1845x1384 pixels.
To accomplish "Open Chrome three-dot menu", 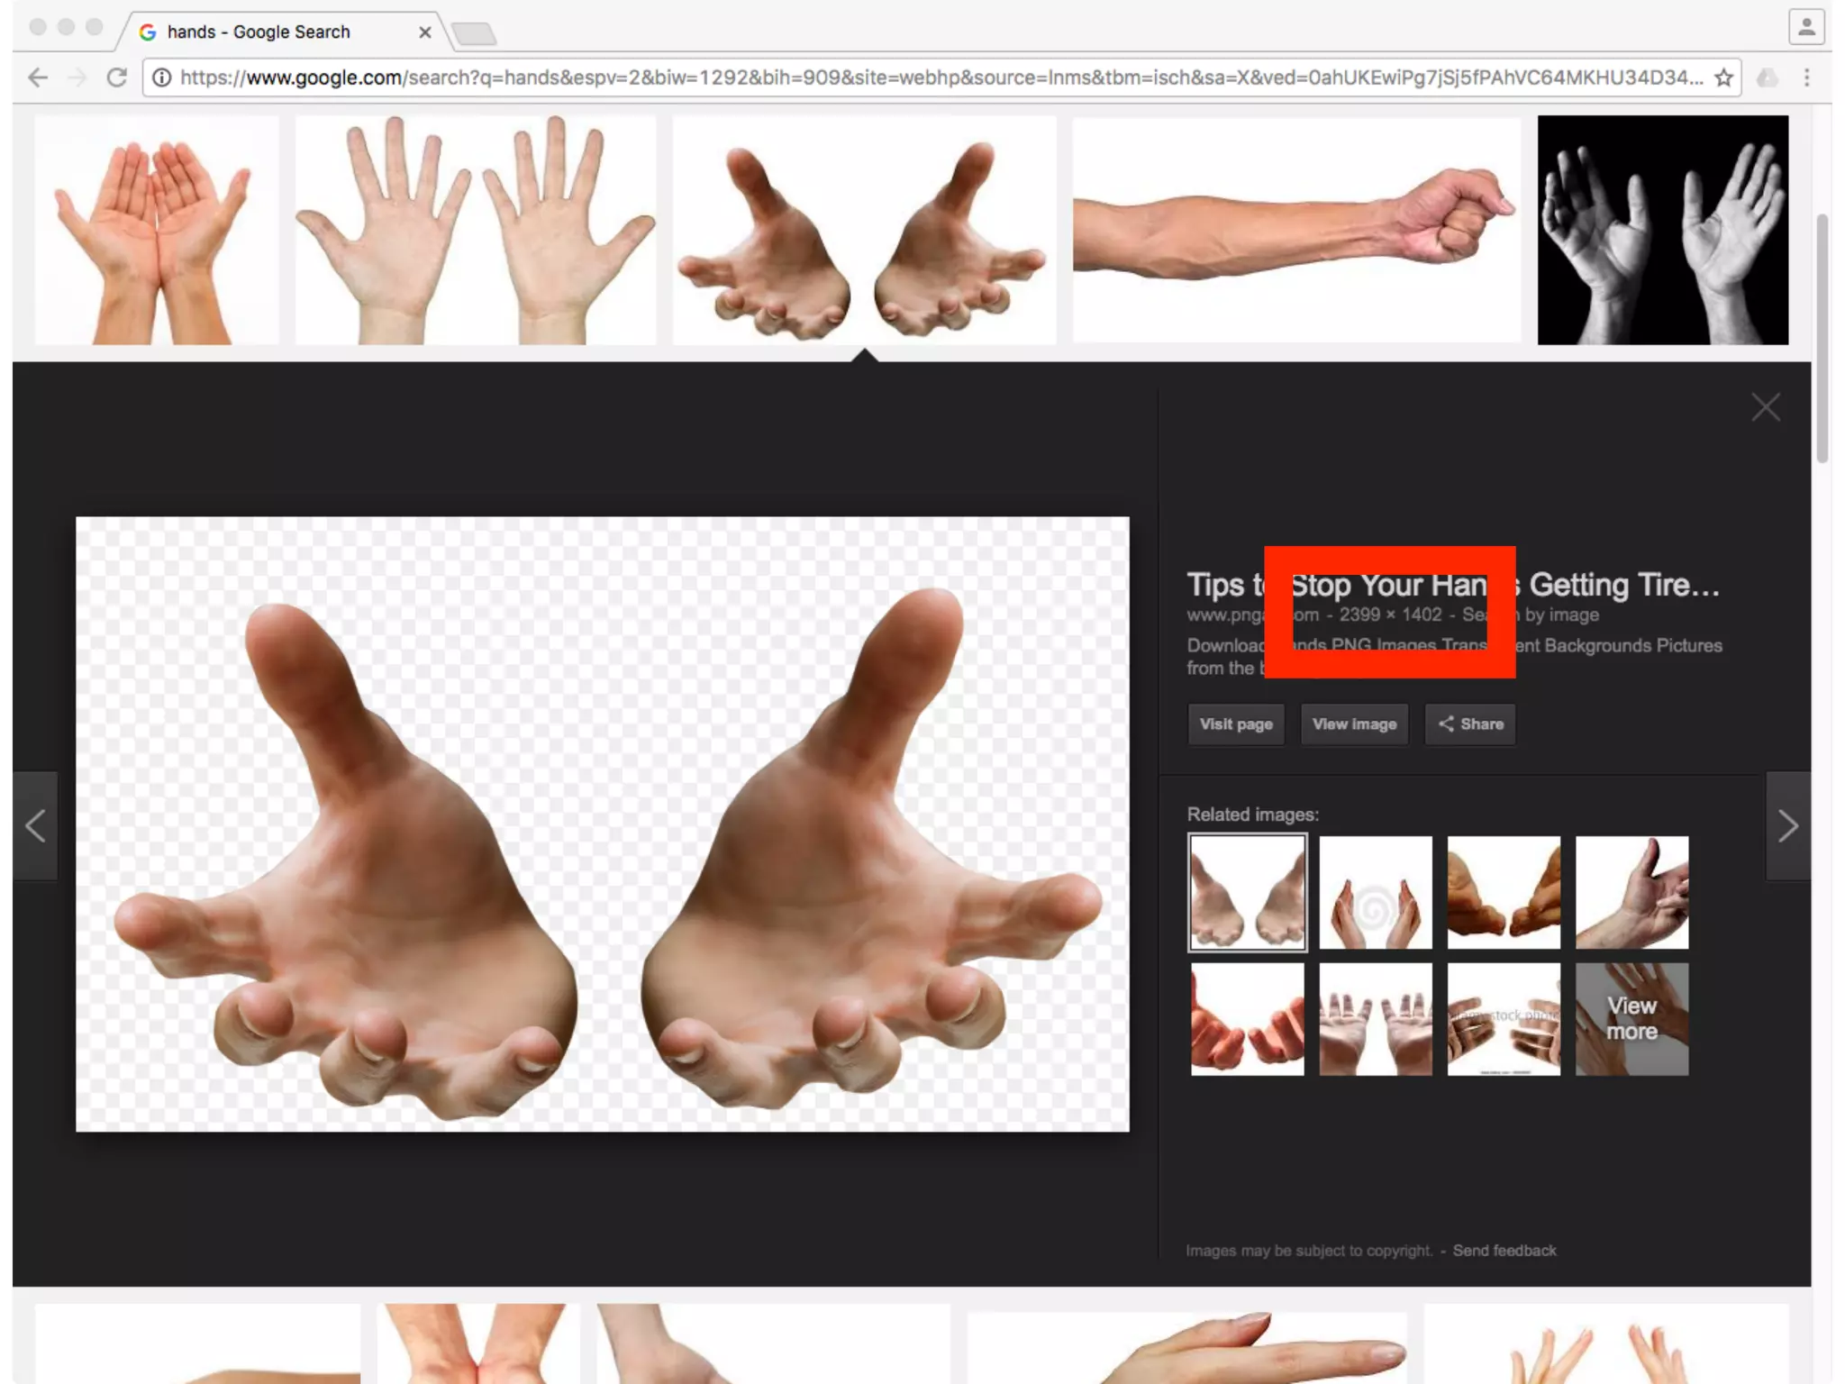I will coord(1806,78).
